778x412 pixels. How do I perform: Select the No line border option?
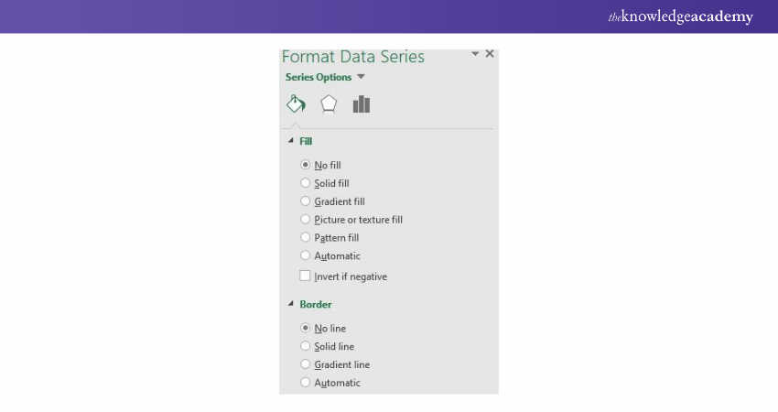306,328
